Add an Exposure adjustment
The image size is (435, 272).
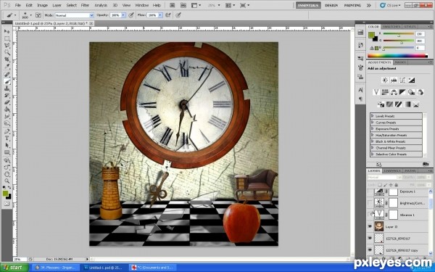click(411, 81)
